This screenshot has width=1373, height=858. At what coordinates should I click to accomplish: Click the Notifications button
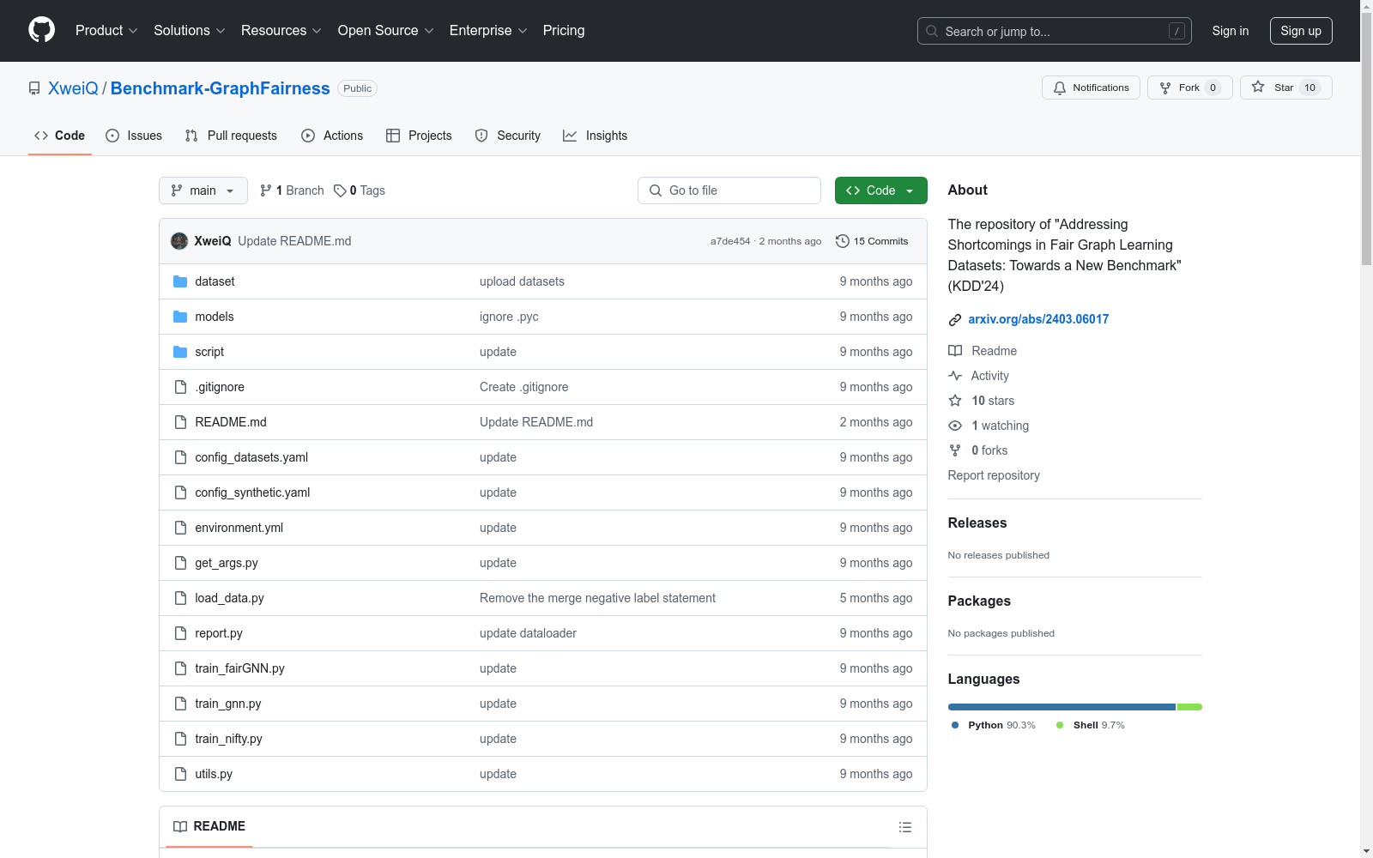1091,88
